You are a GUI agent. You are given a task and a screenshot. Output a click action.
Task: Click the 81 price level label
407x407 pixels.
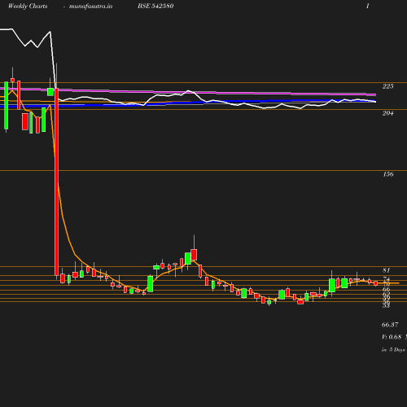point(386,270)
